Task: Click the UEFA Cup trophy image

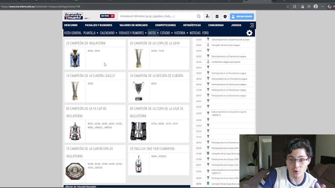Action: (x=138, y=58)
